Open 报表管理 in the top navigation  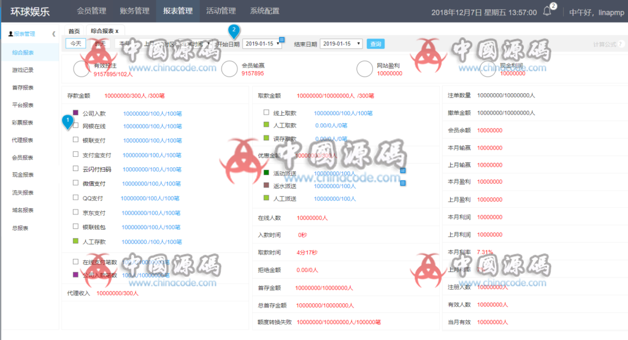178,11
